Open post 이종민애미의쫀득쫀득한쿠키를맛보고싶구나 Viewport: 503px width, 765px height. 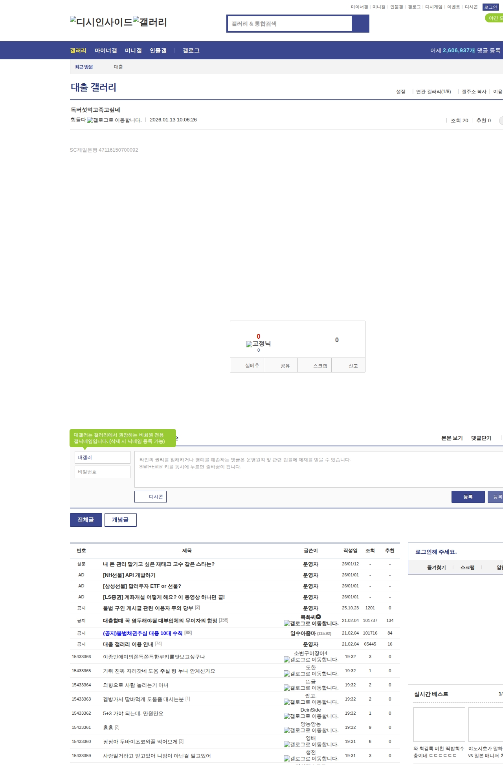coord(154,657)
